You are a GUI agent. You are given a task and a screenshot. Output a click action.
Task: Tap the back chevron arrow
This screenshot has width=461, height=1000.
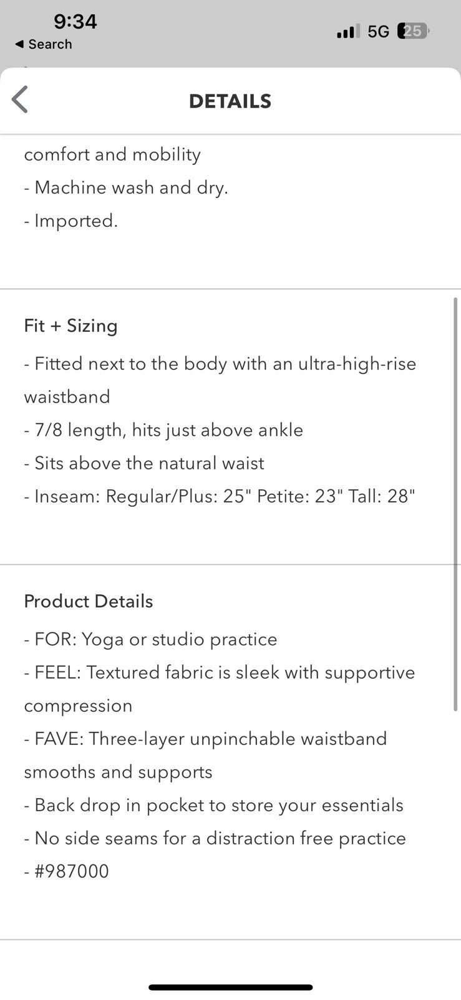tap(20, 100)
